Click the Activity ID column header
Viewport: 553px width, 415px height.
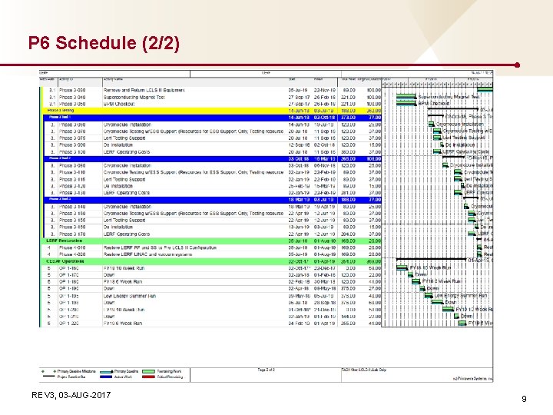click(66, 79)
